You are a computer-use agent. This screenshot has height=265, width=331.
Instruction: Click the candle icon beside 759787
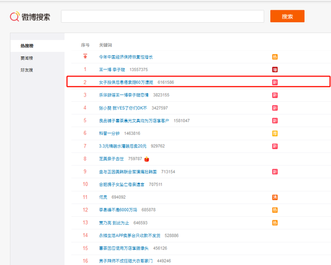coord(146,159)
